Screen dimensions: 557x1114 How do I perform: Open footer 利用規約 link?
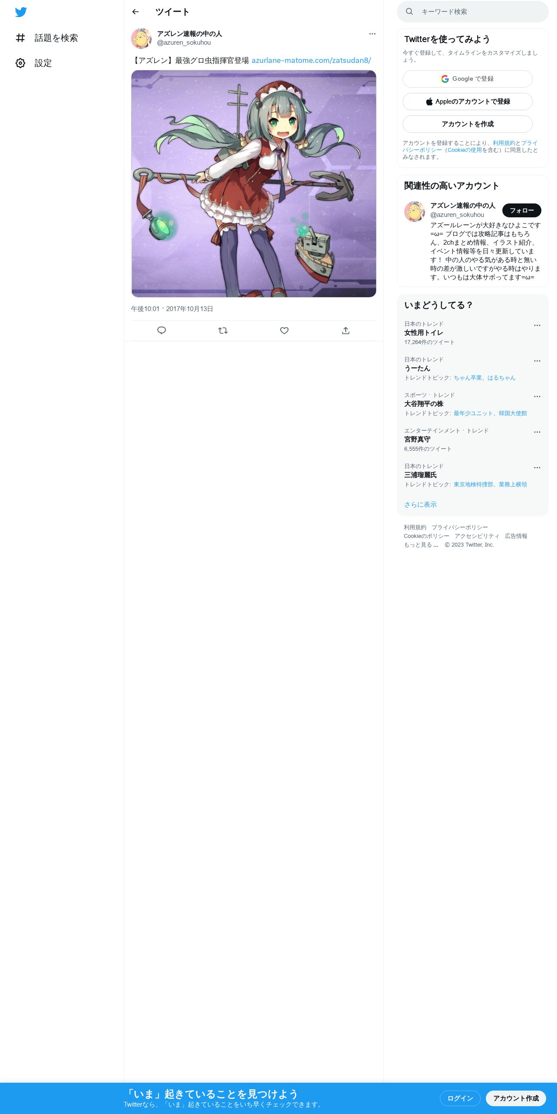pos(415,528)
